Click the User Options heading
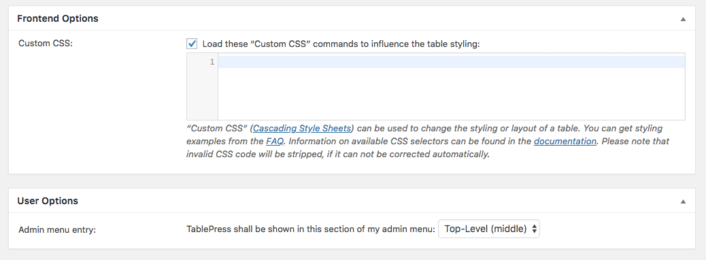706x260 pixels. click(x=48, y=201)
